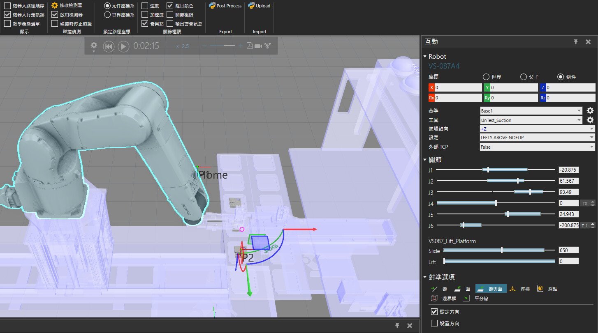Select the 座標 alignment tool
The width and height of the screenshot is (598, 333).
click(x=519, y=289)
